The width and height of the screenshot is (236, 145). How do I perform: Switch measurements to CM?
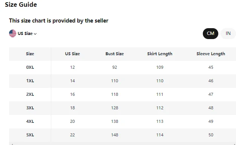(210, 33)
